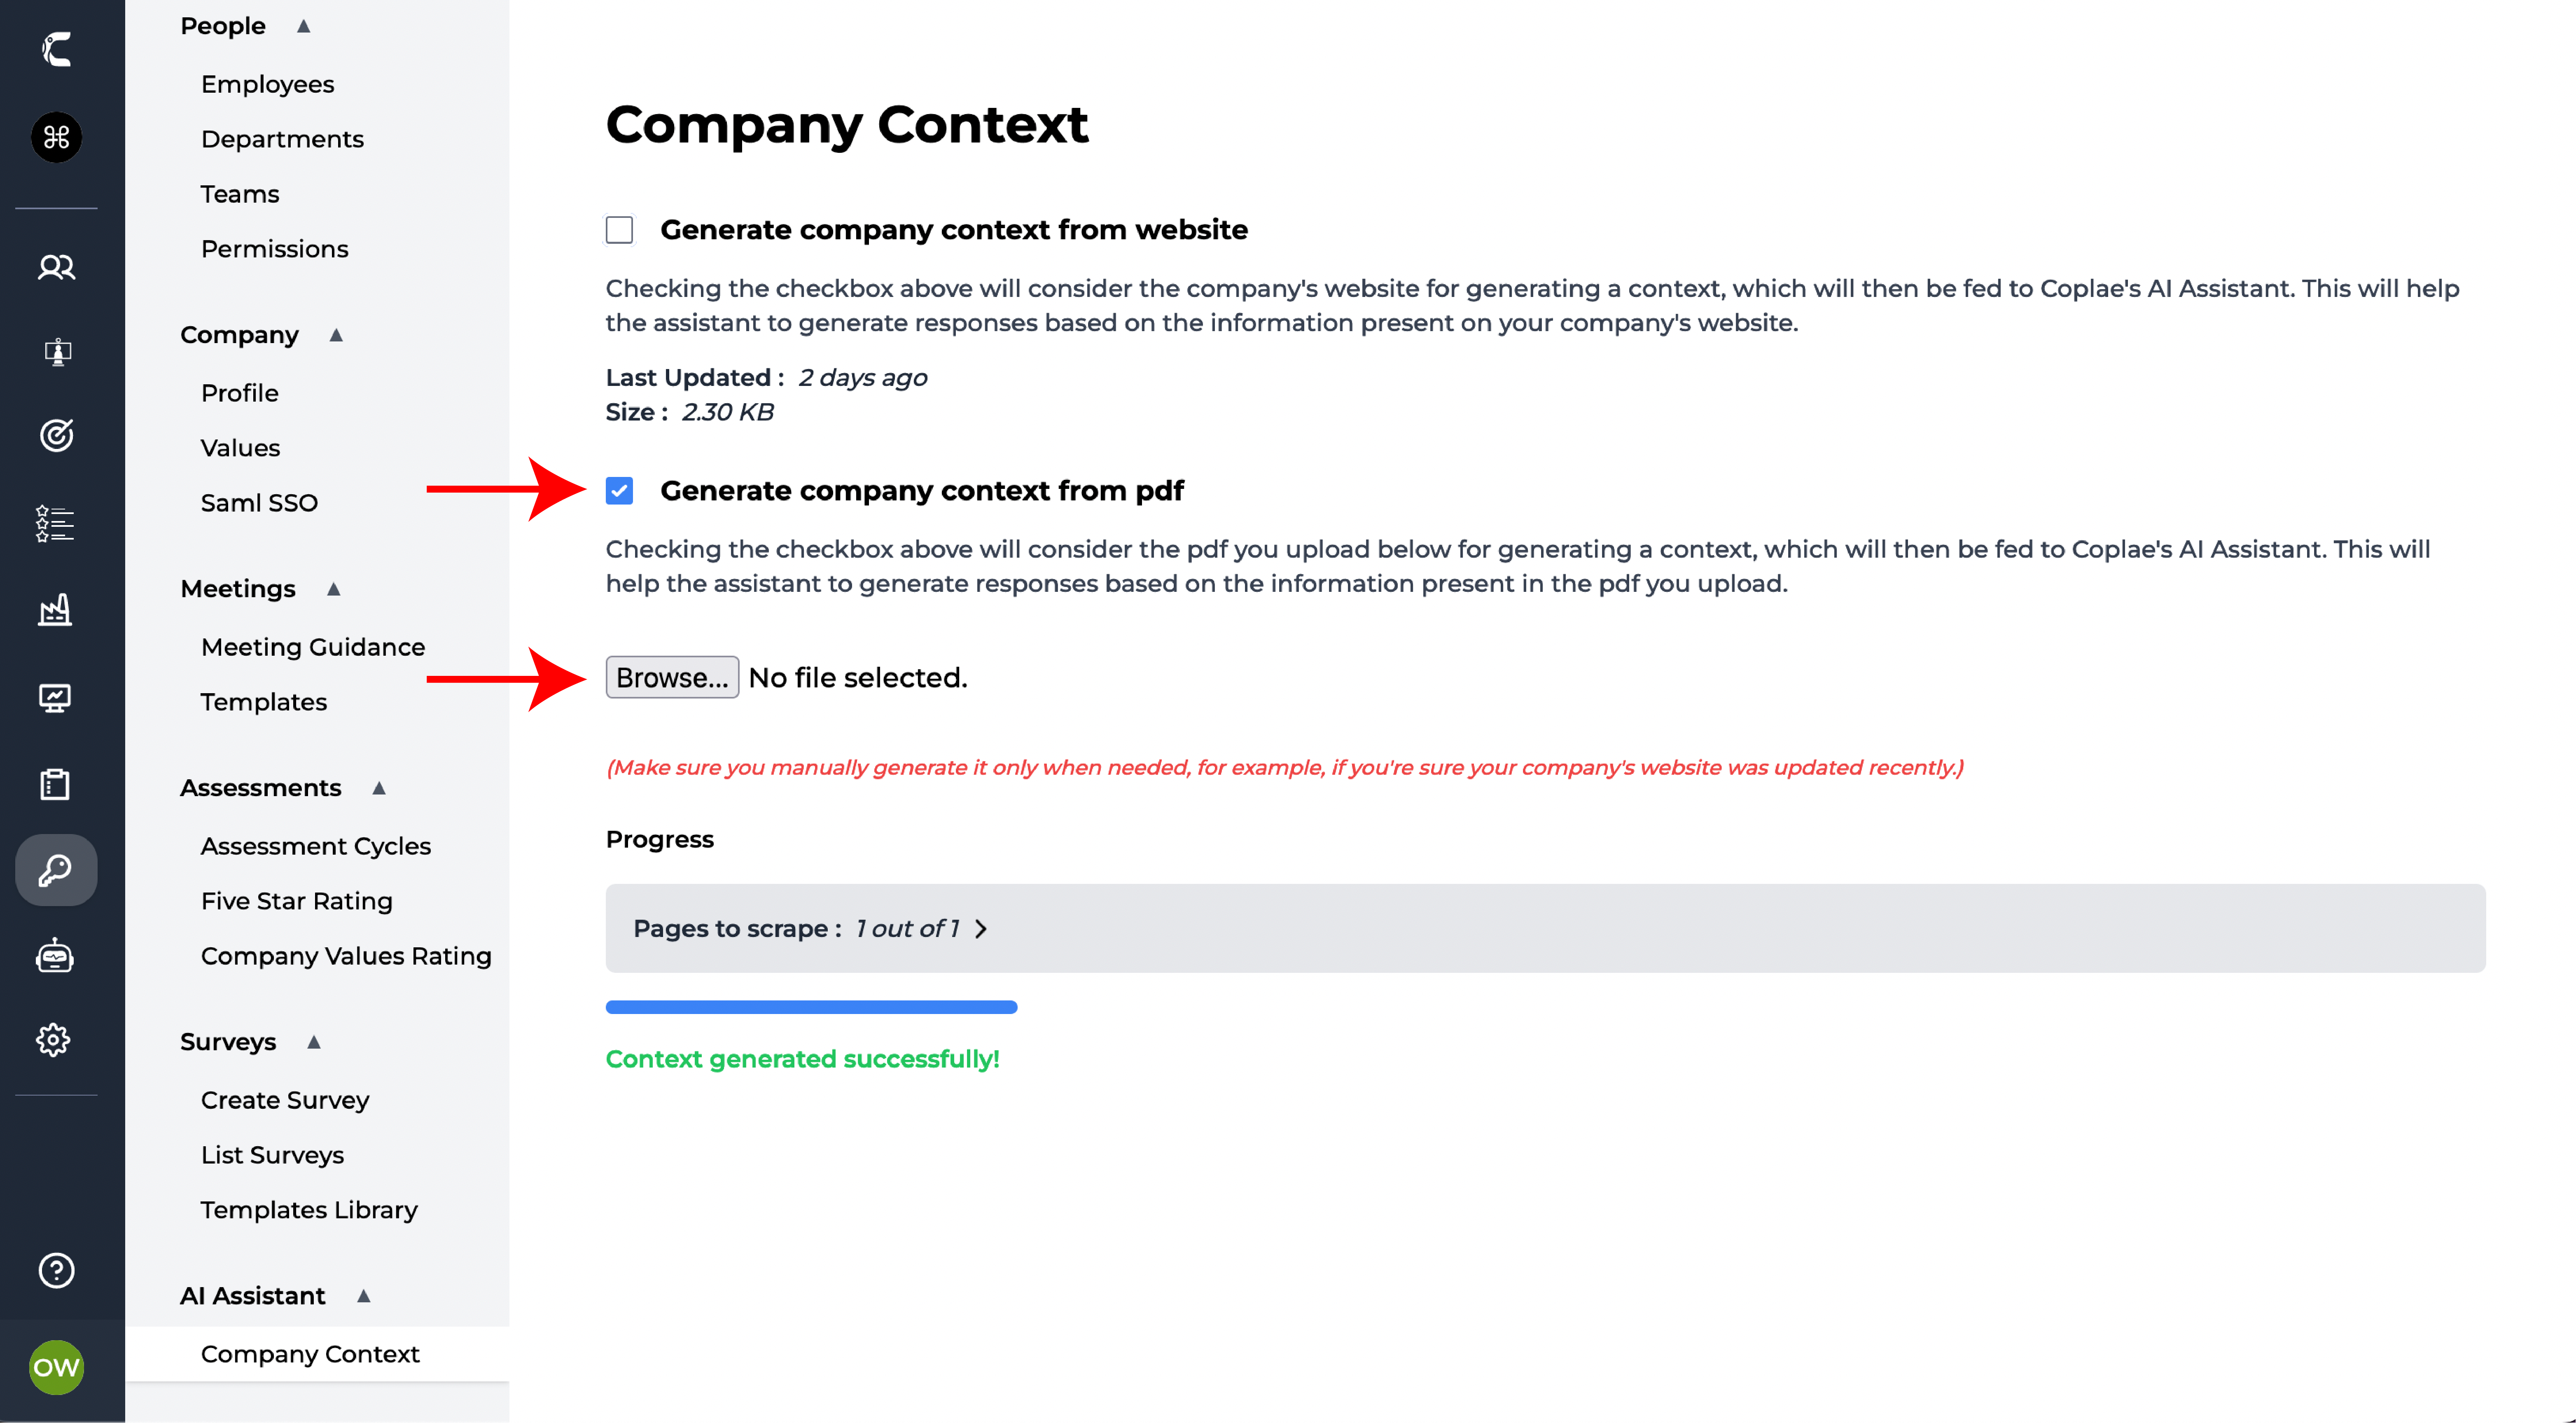This screenshot has width=2576, height=1423.
Task: Click the clipboard icon in left rail
Action: pyautogui.click(x=56, y=784)
